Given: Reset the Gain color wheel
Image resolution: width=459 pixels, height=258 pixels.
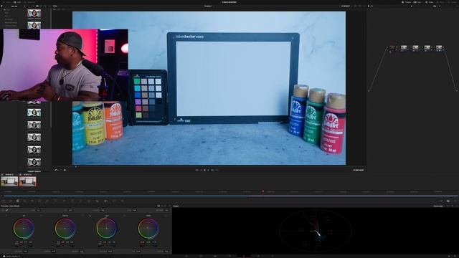Looking at the screenshot, I should coord(124,216).
